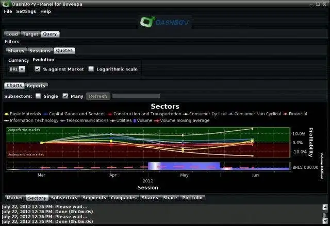Open the Help menu

(45, 11)
